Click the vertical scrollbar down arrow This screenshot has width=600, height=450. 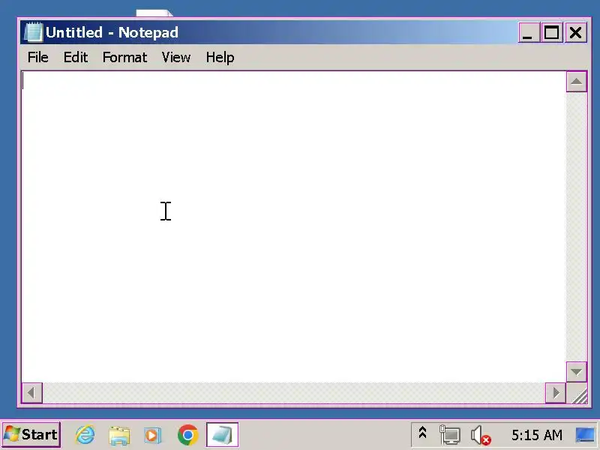point(576,371)
